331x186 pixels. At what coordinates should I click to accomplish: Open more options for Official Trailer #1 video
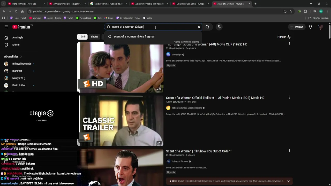click(289, 97)
